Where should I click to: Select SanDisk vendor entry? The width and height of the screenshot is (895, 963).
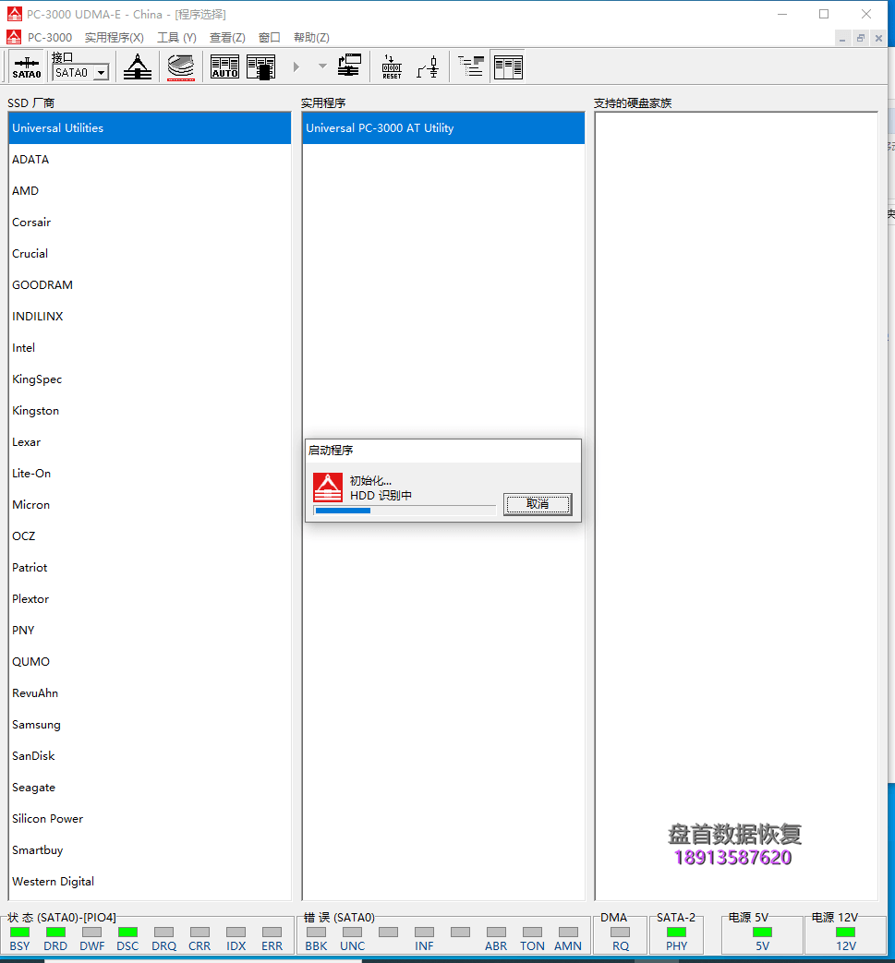(150, 755)
